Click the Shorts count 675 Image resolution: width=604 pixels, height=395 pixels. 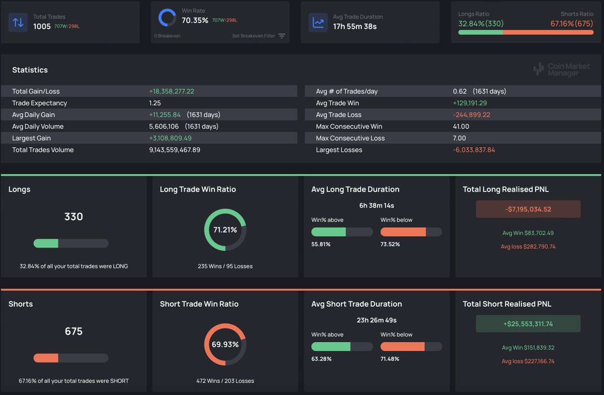coord(73,331)
